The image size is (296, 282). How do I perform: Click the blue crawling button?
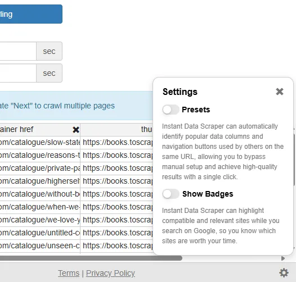pyautogui.click(x=31, y=14)
